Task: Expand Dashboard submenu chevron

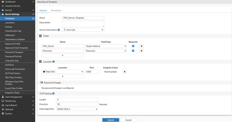Action: pos(33,2)
